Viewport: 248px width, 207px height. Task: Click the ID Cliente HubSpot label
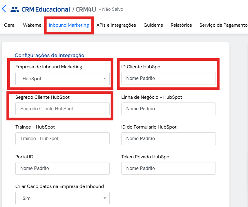pos(142,67)
